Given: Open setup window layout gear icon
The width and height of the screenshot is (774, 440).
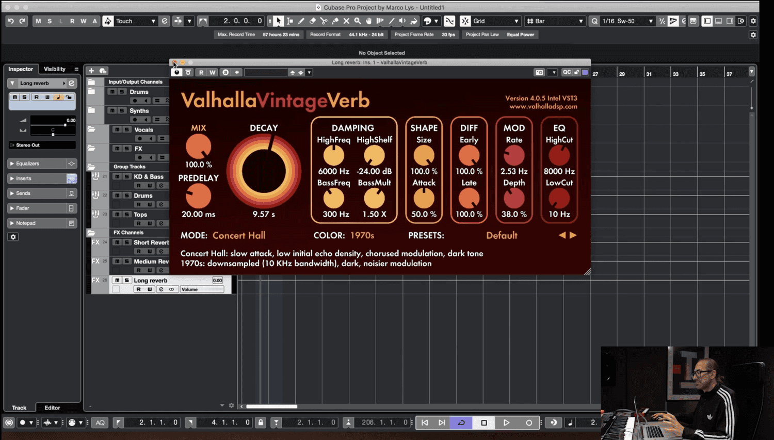Looking at the screenshot, I should [741, 21].
